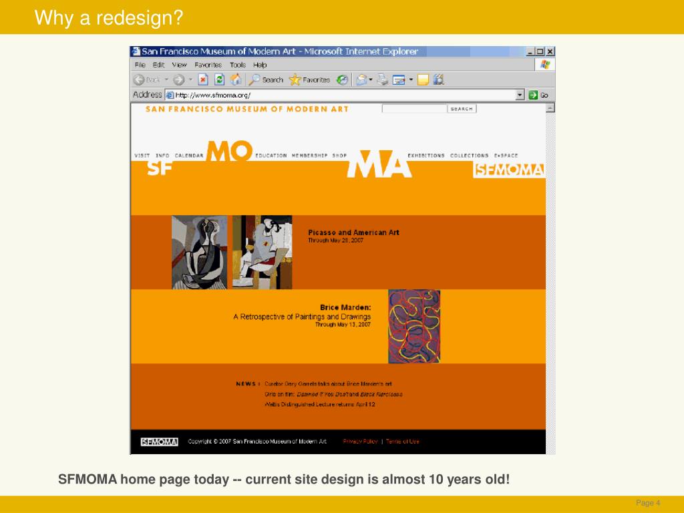Open the COLLECTIONS navigation link
The height and width of the screenshot is (513, 684).
pyautogui.click(x=470, y=155)
